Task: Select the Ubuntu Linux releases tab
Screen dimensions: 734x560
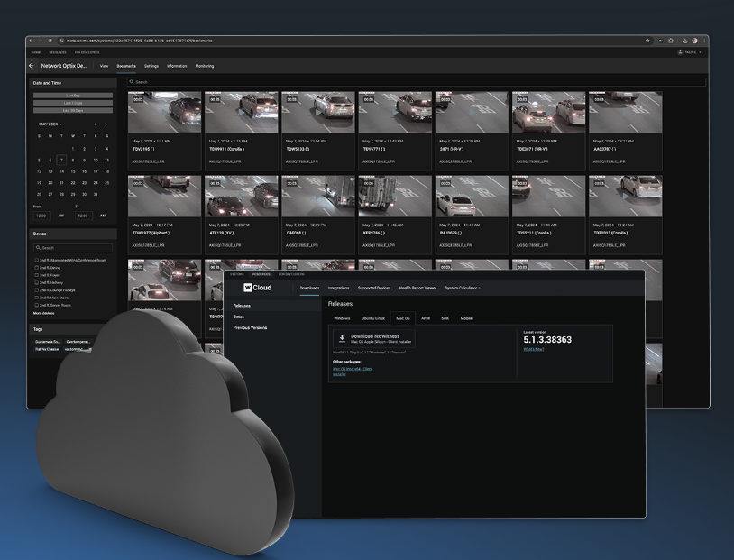Action: point(373,318)
